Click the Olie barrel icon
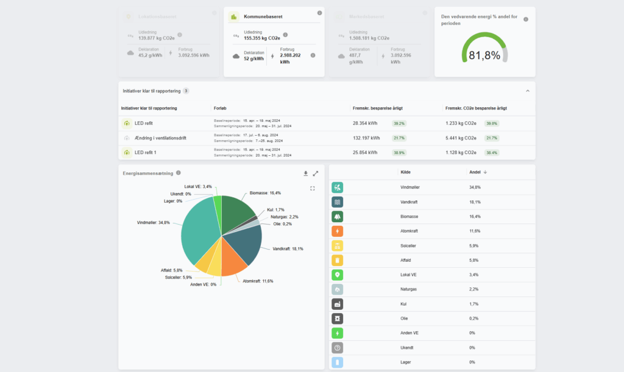 337,318
